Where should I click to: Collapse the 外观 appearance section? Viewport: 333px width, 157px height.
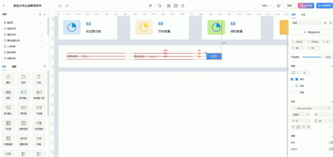point(331,66)
